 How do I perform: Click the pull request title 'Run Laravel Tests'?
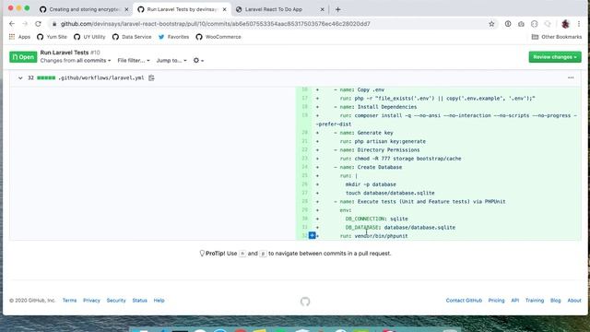click(x=65, y=53)
